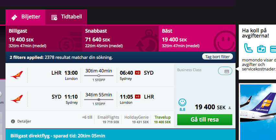Viewport: 276px width, 140px height.
Task: Sort results by Bäst
Action: tap(198, 38)
